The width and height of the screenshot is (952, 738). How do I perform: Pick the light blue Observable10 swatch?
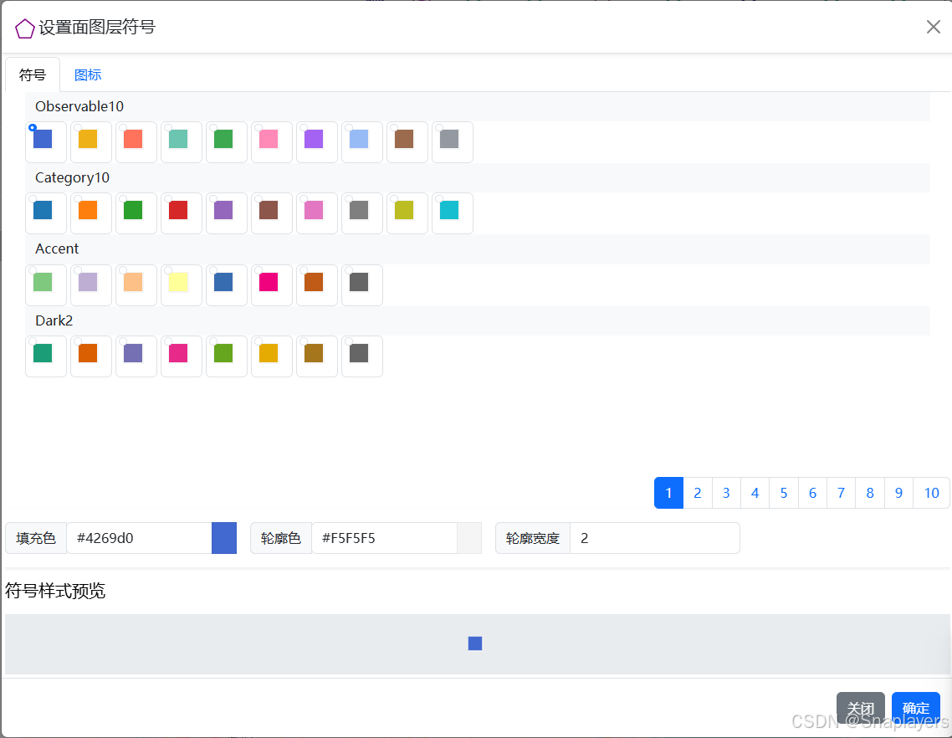(x=362, y=142)
